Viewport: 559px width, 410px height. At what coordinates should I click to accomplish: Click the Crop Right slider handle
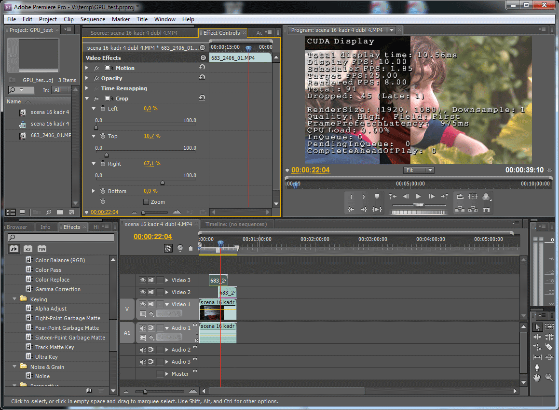click(163, 183)
